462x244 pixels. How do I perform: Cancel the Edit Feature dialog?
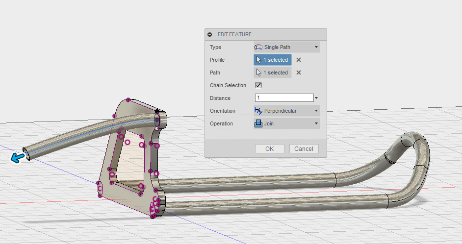[304, 148]
